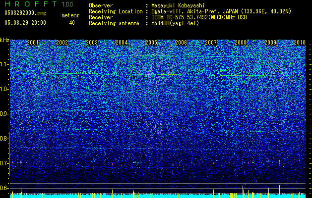Select observer name Masayuki Kobayashi

tap(178, 5)
